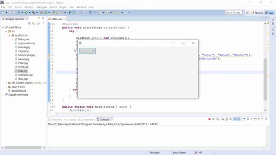
Task: Click Remove Launch icon in Console
Action: click(213, 119)
